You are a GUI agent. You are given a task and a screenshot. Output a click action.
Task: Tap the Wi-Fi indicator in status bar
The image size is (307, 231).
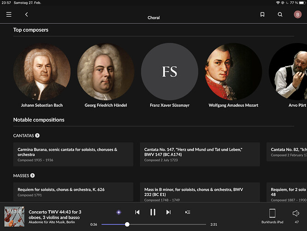click(278, 3)
